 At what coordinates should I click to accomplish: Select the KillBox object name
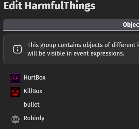point(33,91)
